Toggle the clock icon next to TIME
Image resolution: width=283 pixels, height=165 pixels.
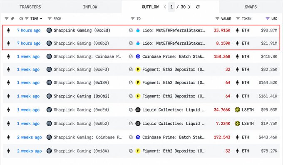pyautogui.click(x=21, y=19)
